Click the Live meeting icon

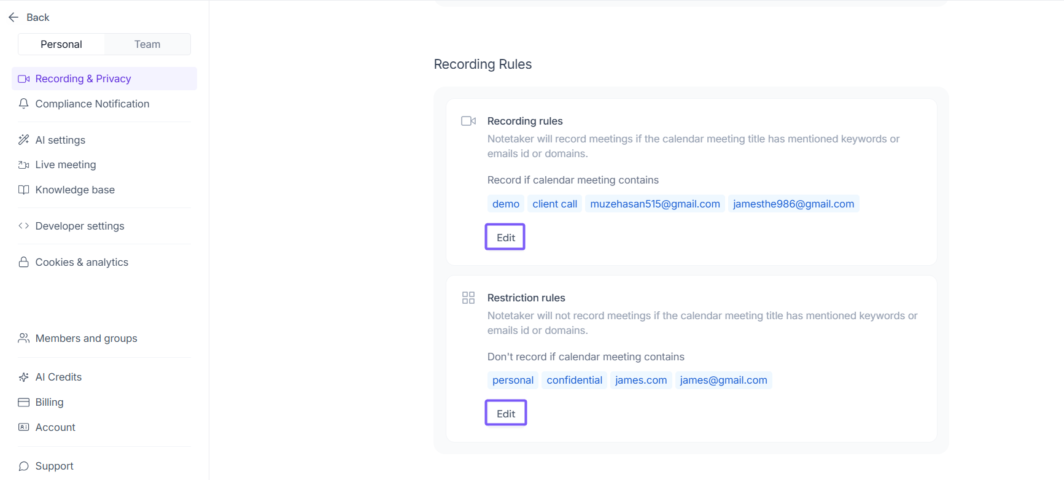(24, 165)
